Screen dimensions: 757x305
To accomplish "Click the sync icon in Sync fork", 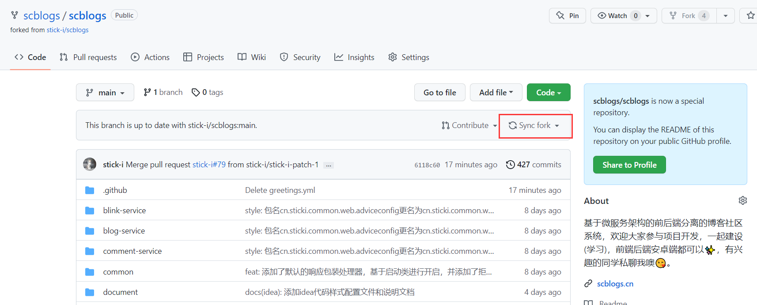I will (x=513, y=125).
